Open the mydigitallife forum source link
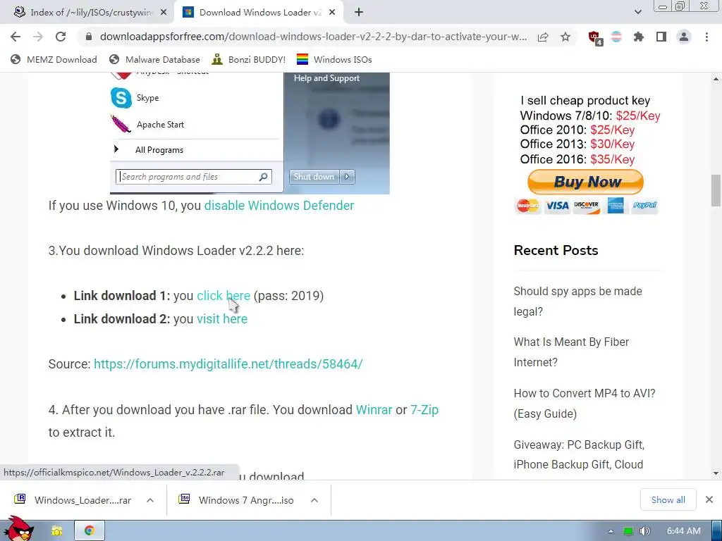722x541 pixels. click(x=228, y=364)
